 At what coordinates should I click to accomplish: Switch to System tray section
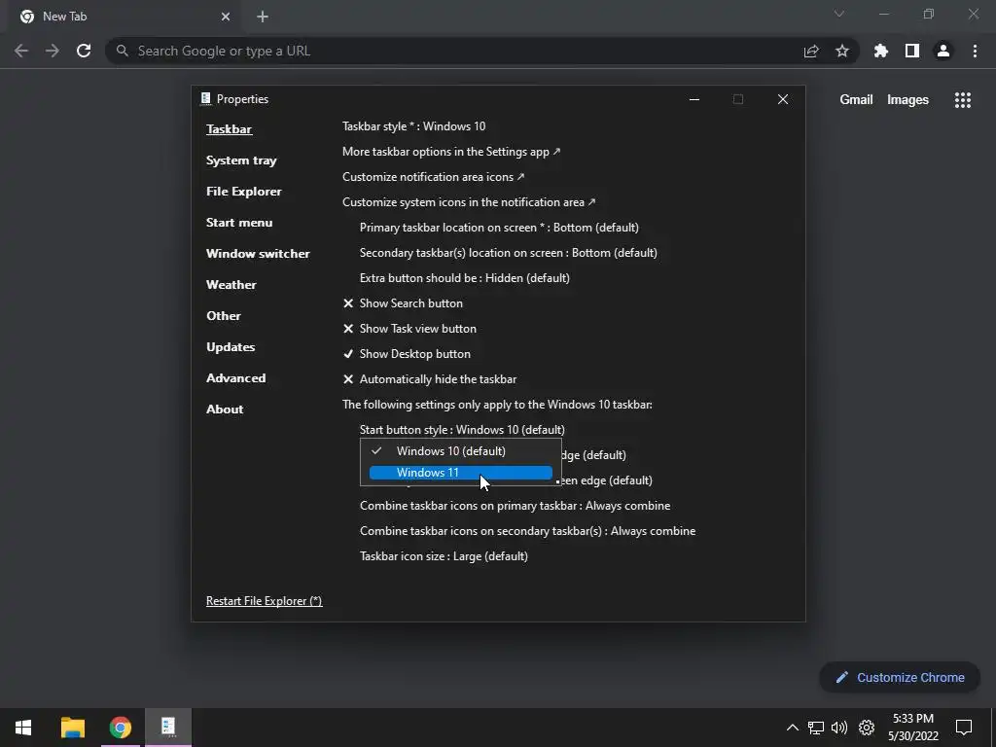pos(241,160)
